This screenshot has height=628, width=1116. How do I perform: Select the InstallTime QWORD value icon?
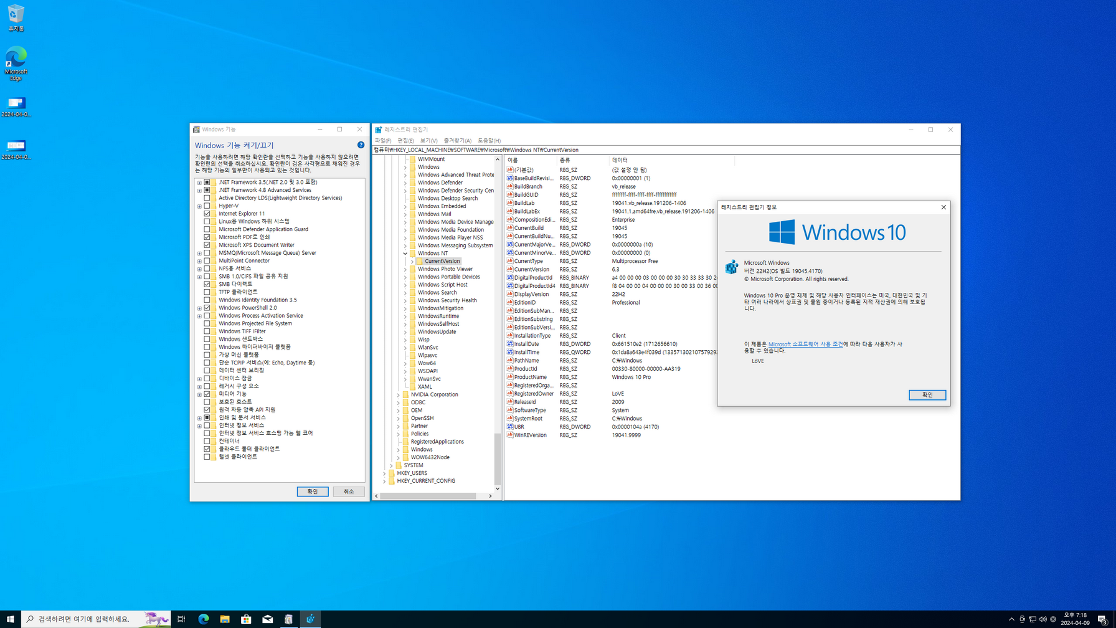[510, 352]
